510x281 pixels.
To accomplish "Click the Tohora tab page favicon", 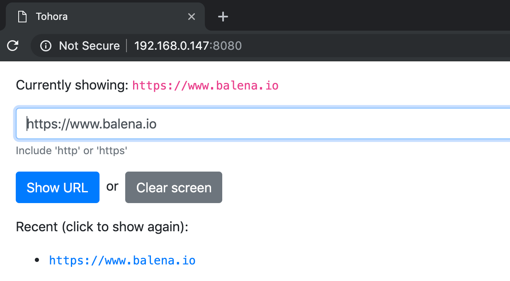I will (22, 17).
